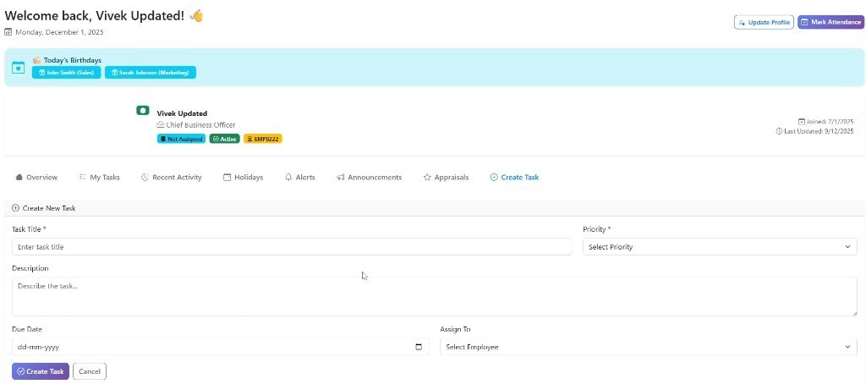Screen dimensions: 866x384
Task: Click the birthday calendar heart icon
Action: click(x=19, y=68)
